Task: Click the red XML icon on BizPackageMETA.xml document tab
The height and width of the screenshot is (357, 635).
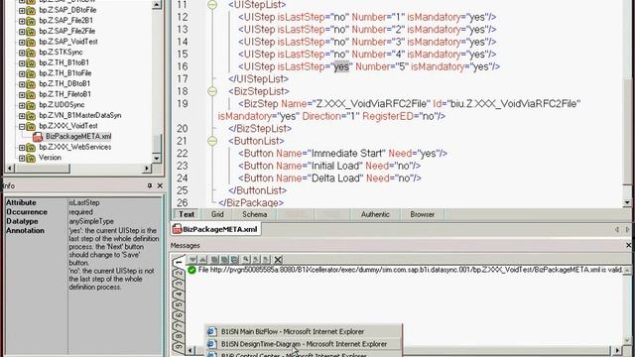Action: (177, 229)
